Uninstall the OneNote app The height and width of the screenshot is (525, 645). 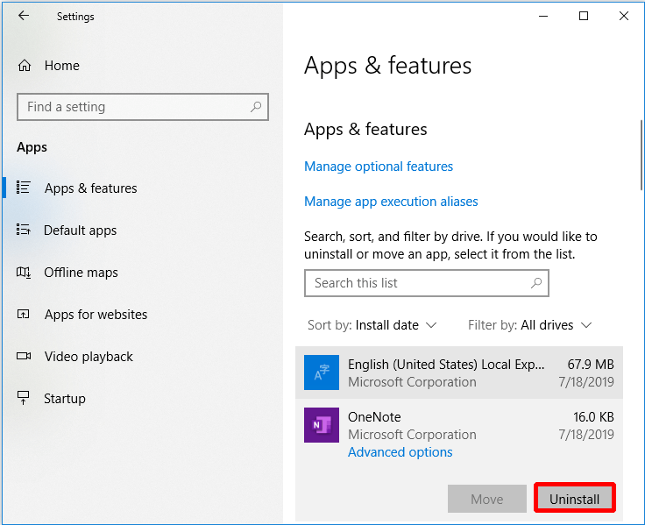tap(574, 499)
